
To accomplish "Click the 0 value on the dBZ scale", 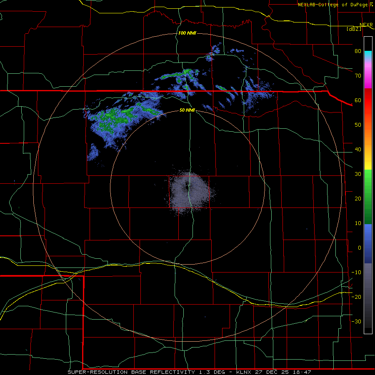I will 360,248.
